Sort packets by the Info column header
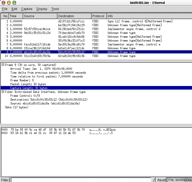Screen dimensions: 192x182 click(x=149, y=16)
